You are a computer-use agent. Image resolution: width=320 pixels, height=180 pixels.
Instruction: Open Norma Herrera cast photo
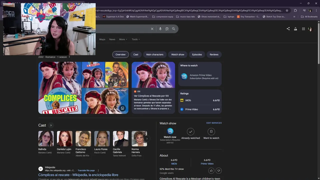pos(139,139)
